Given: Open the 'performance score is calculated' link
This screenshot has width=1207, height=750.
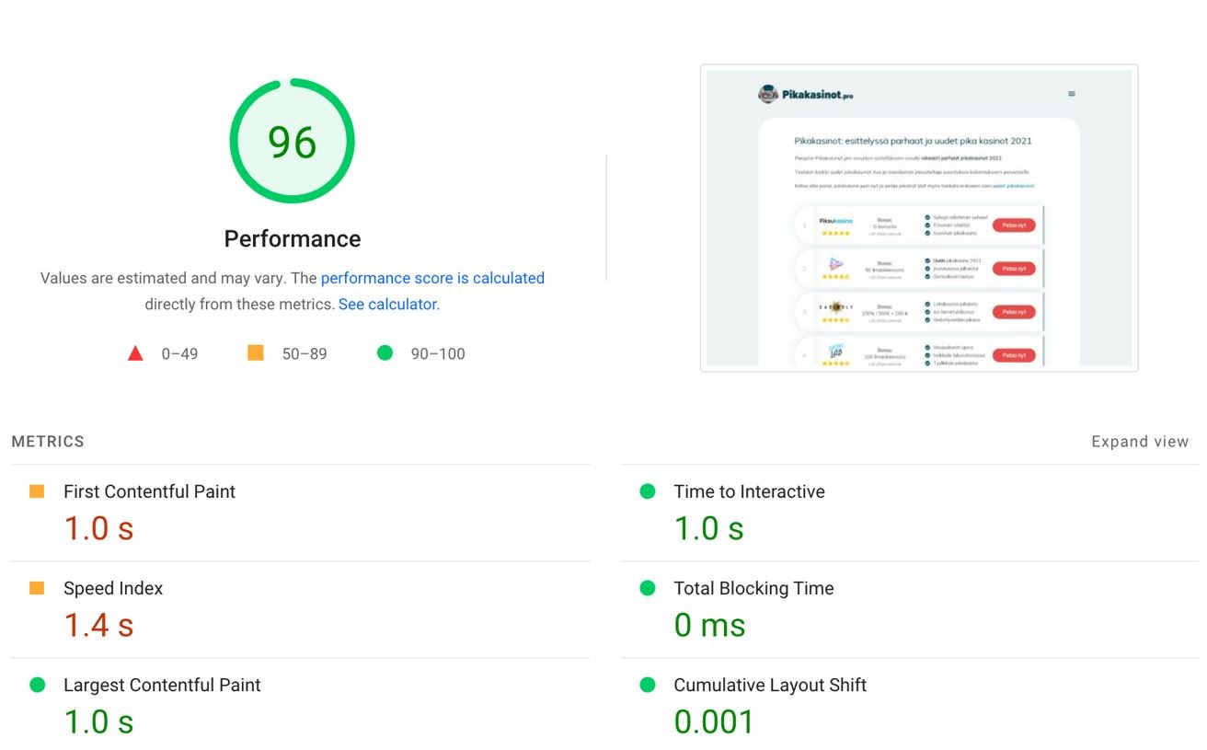Looking at the screenshot, I should point(432,278).
